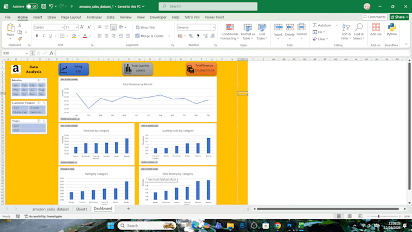Apply Underline formatting
Image resolution: width=412 pixels, height=232 pixels.
click(x=50, y=36)
